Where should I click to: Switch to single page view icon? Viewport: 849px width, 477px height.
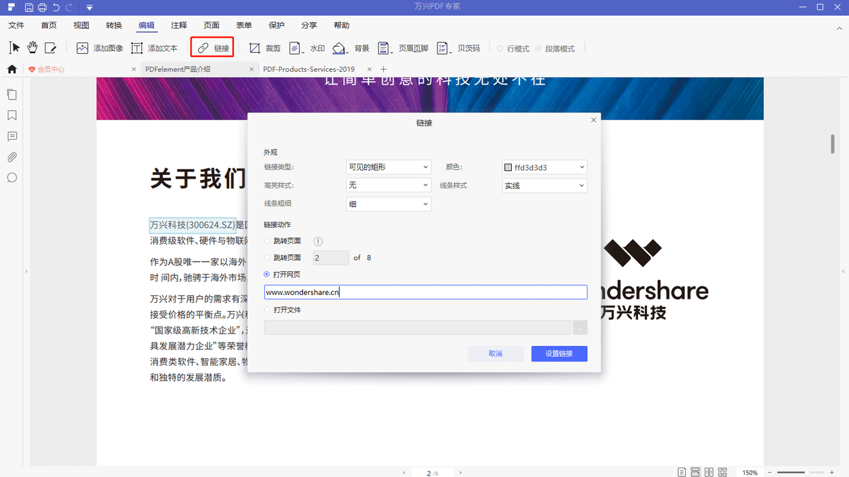pyautogui.click(x=682, y=472)
